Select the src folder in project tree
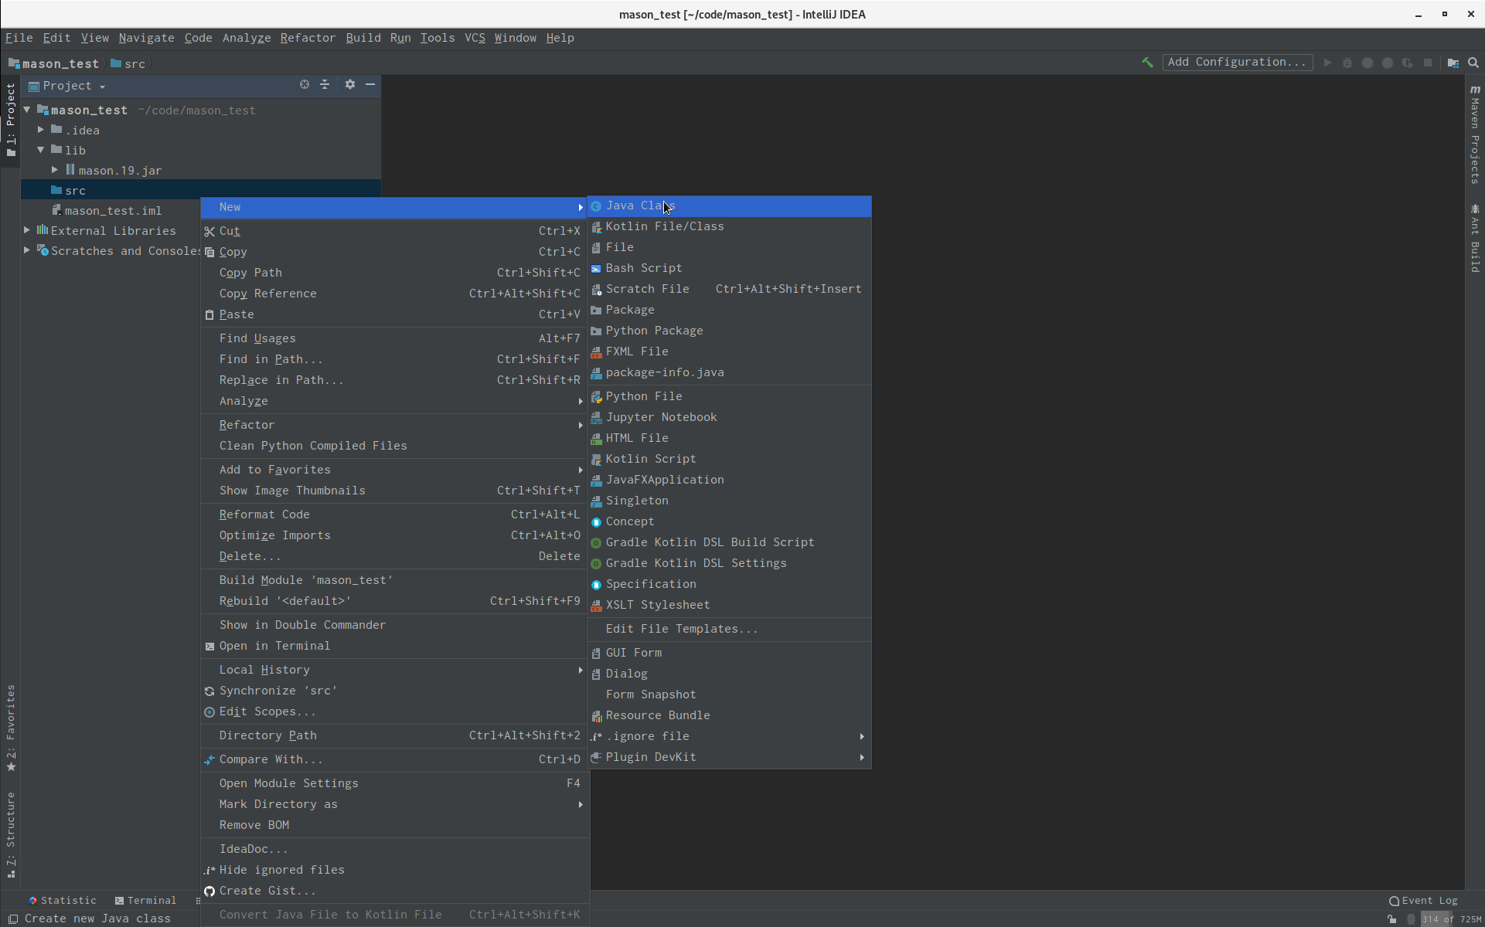Image resolution: width=1485 pixels, height=927 pixels. point(201,190)
